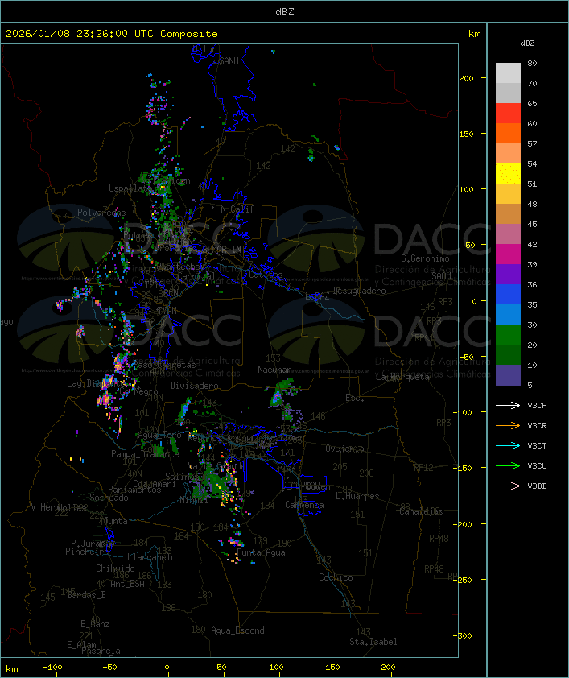This screenshot has width=569, height=678.
Task: Pick the red 60–65 dBZ swatch
Action: pos(508,114)
